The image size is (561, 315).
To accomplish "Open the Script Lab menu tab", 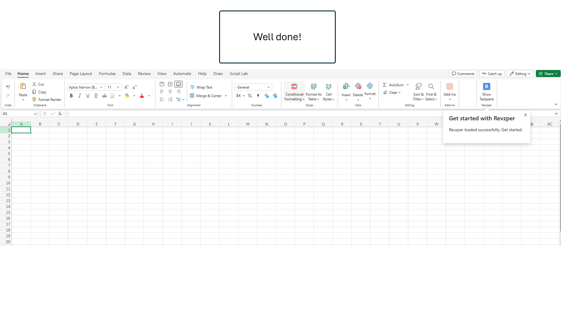I will [x=238, y=73].
